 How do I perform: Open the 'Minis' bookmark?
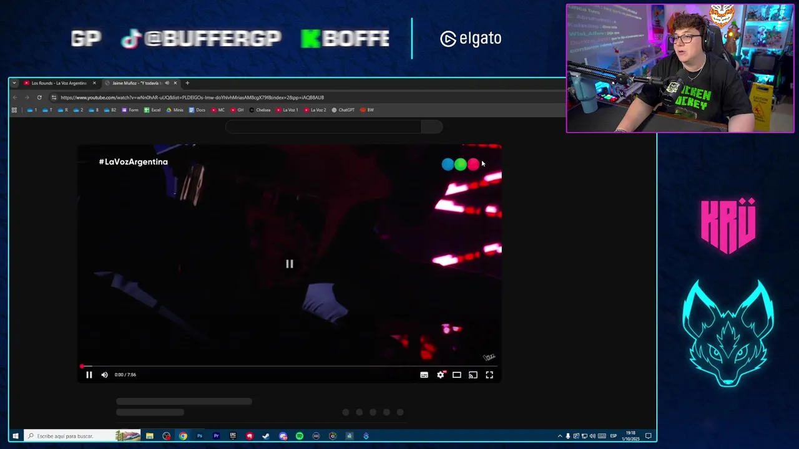[x=175, y=110]
